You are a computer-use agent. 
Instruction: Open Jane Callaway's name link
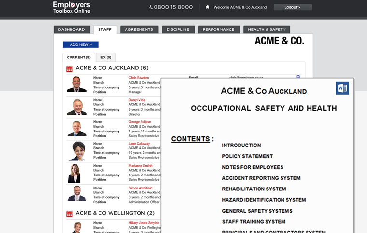tap(139, 144)
